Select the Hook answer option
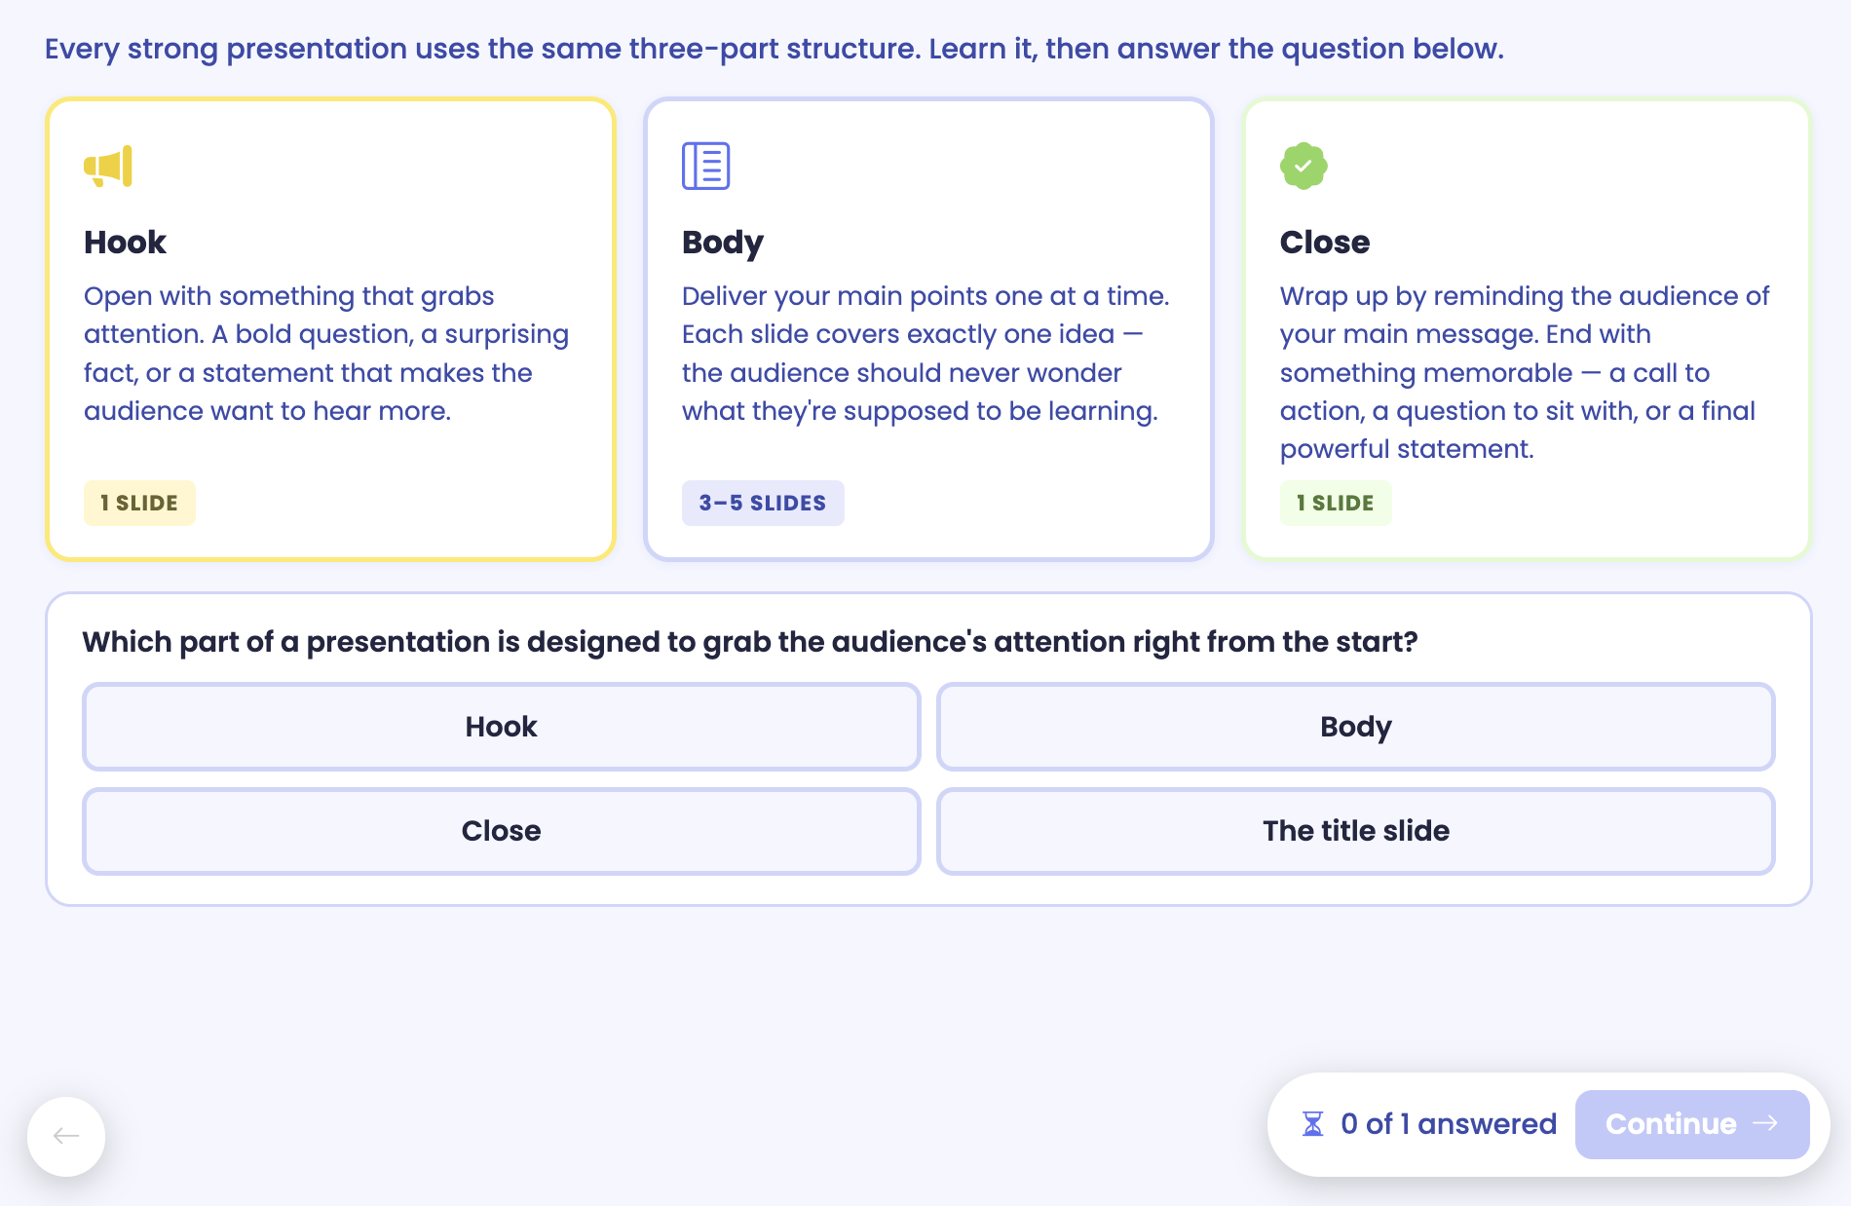 [x=502, y=727]
